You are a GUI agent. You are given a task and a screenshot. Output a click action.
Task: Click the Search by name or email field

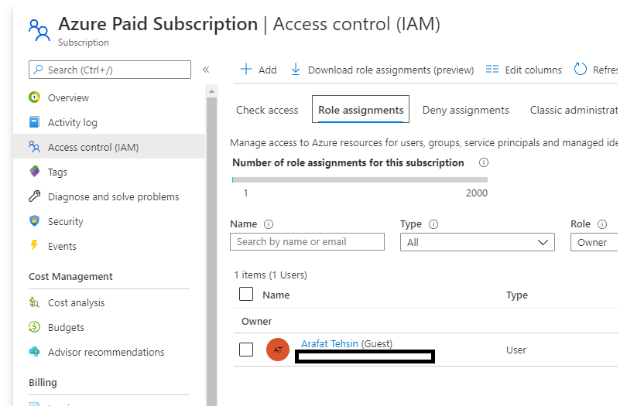(307, 242)
